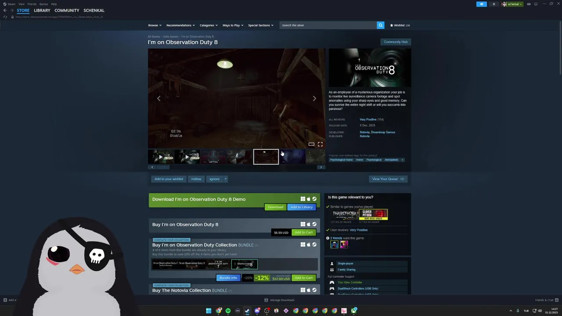Viewport: 562px width, 316px height.
Task: Click the Steam announcements megaphone icon
Action: [x=482, y=4]
